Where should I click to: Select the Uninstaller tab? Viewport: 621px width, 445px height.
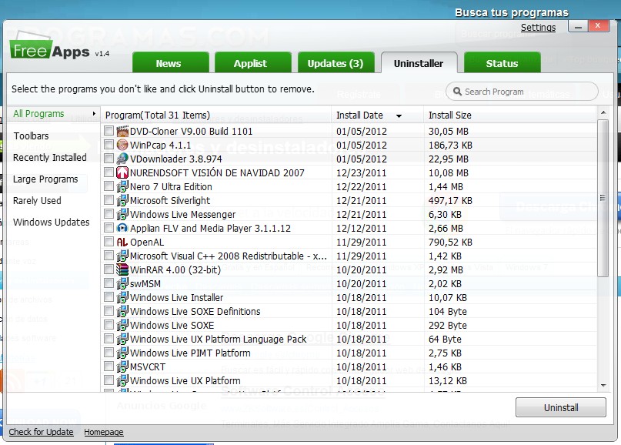(419, 63)
